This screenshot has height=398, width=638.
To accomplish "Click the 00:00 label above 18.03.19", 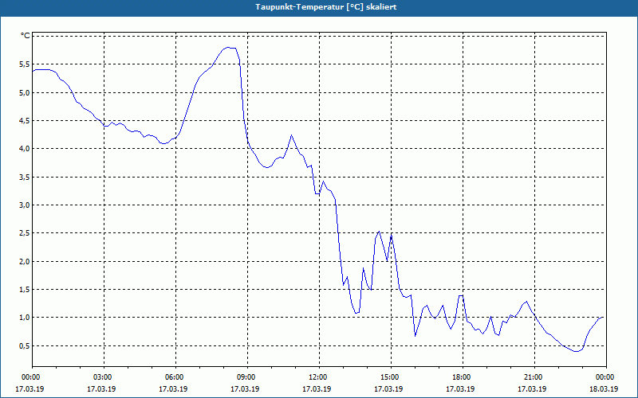I will 606,377.
